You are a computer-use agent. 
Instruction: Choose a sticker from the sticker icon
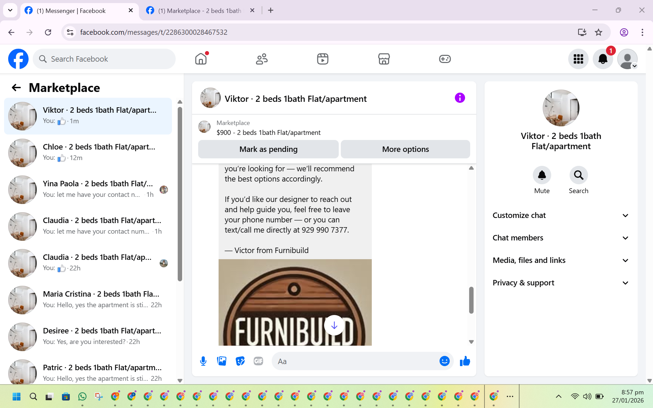tap(240, 361)
